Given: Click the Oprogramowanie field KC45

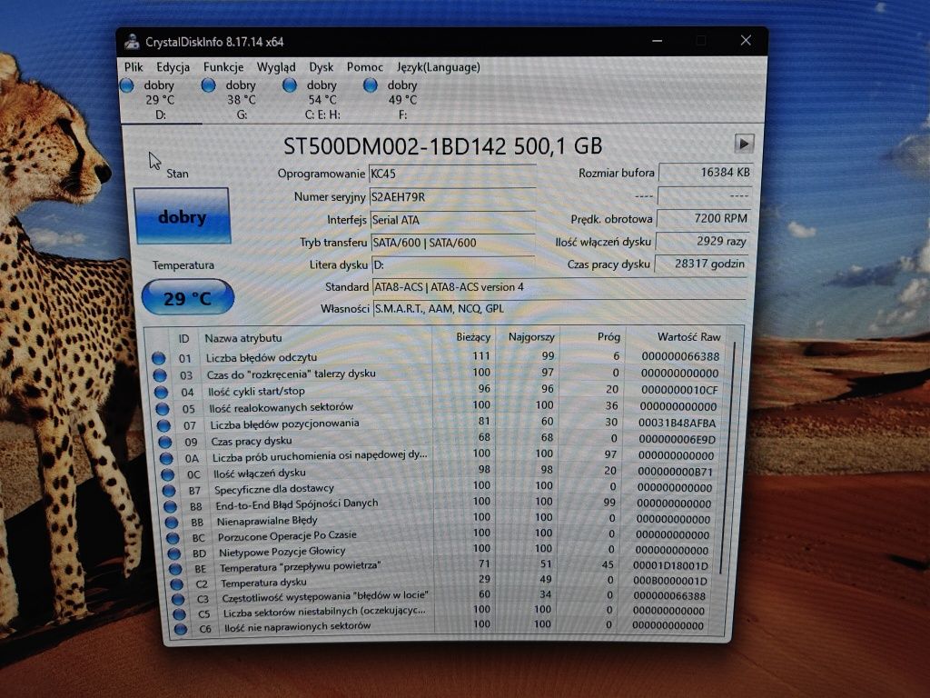Looking at the screenshot, I should [452, 174].
